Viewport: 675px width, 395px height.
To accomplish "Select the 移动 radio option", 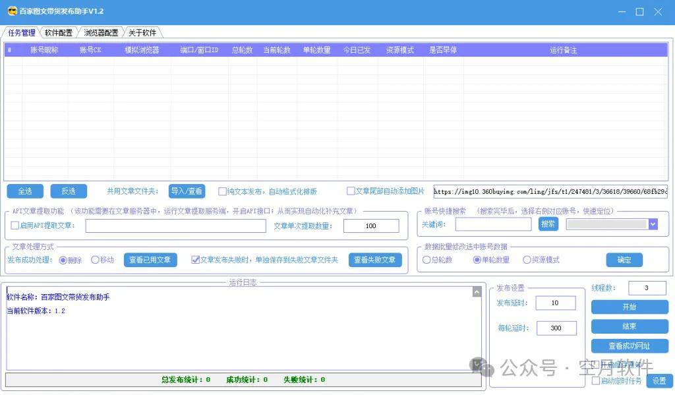I will coord(95,260).
